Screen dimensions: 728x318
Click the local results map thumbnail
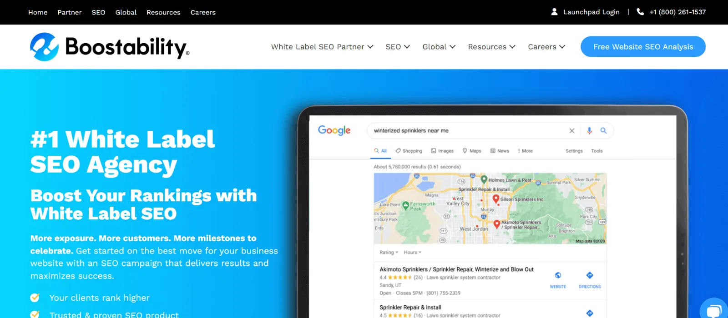[490, 209]
